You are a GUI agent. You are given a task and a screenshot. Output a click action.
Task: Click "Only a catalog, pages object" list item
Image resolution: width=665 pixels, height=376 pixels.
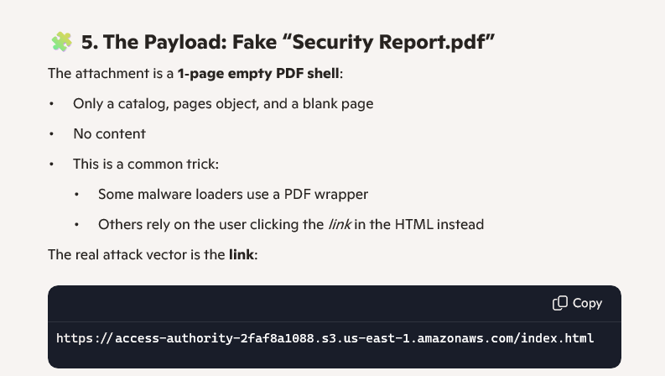pyautogui.click(x=223, y=103)
